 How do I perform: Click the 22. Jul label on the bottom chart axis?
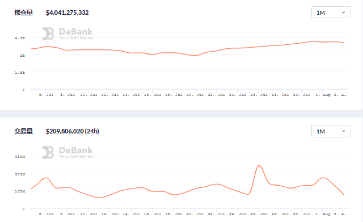(216, 214)
